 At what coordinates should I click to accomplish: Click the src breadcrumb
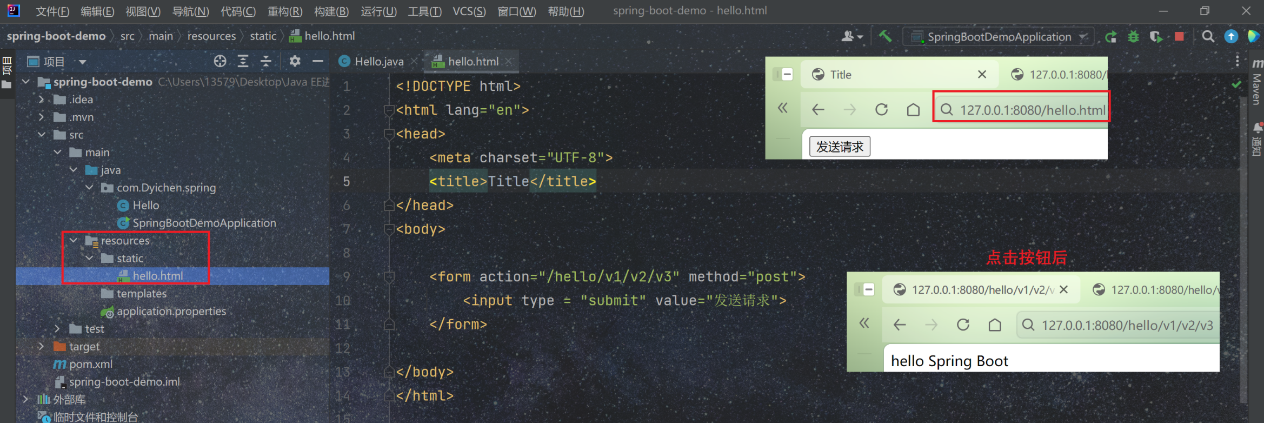(128, 36)
